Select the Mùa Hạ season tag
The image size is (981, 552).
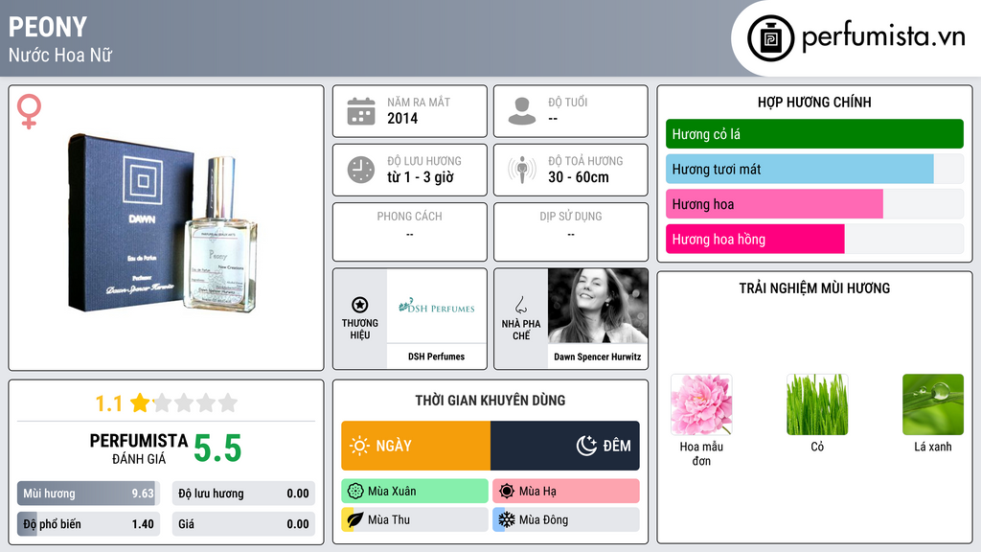[x=566, y=492]
